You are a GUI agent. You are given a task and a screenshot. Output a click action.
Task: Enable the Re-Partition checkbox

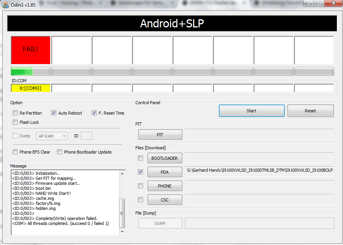[x=15, y=113]
